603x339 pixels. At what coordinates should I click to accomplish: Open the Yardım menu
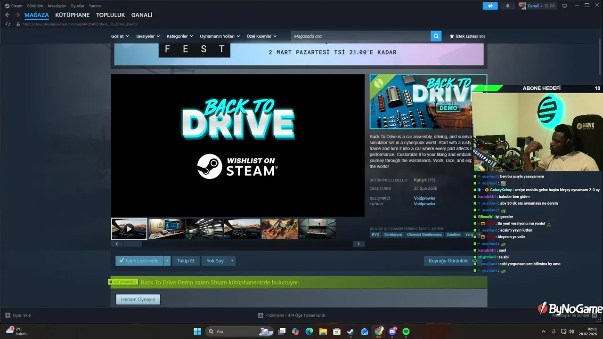[95, 6]
